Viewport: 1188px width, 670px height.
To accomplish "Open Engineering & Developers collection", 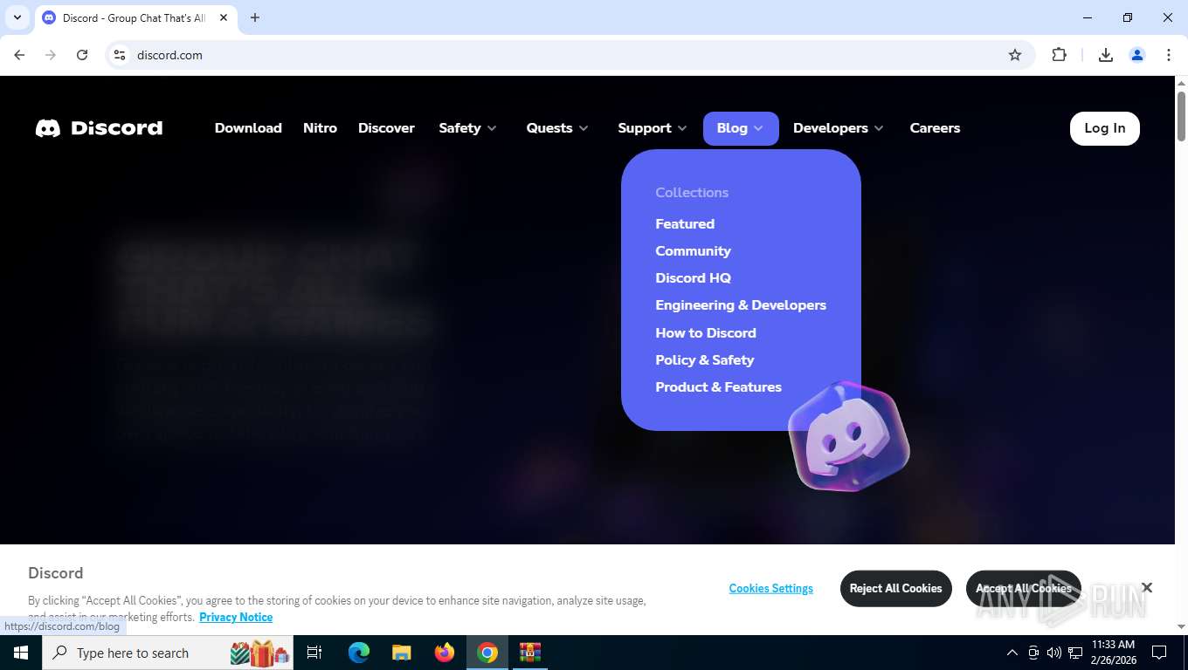I will (741, 305).
